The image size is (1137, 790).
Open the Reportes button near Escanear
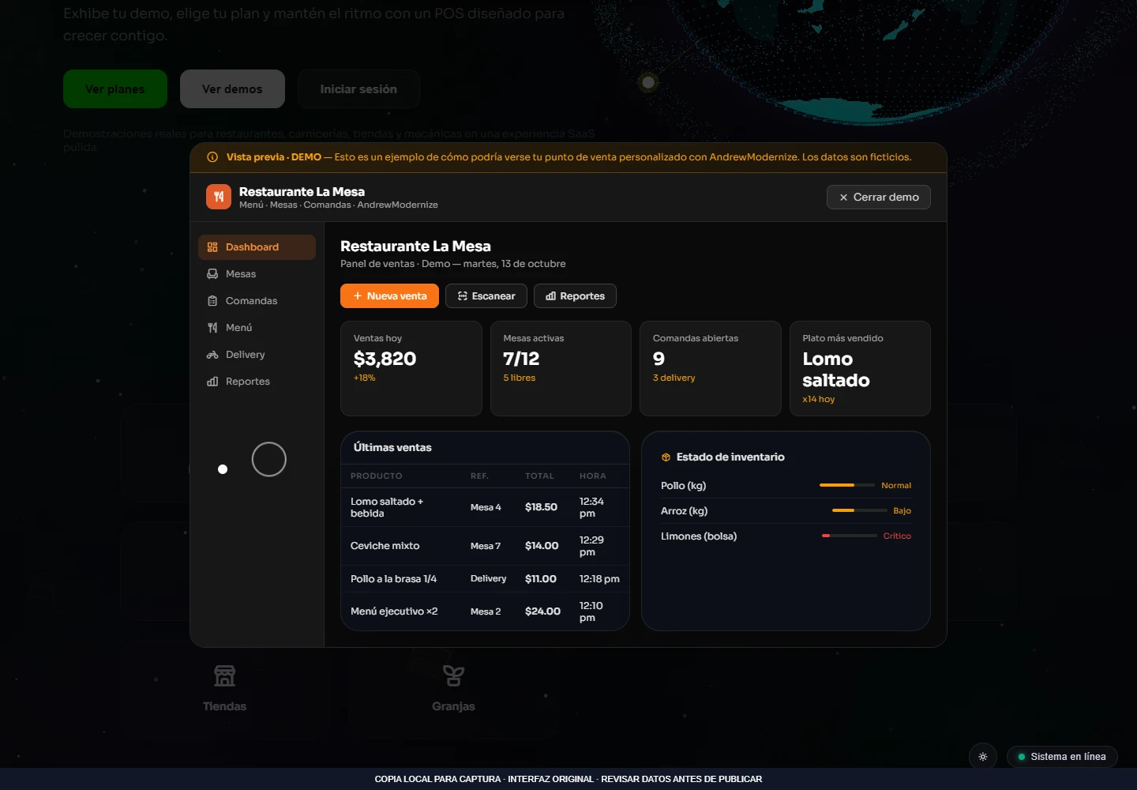575,296
